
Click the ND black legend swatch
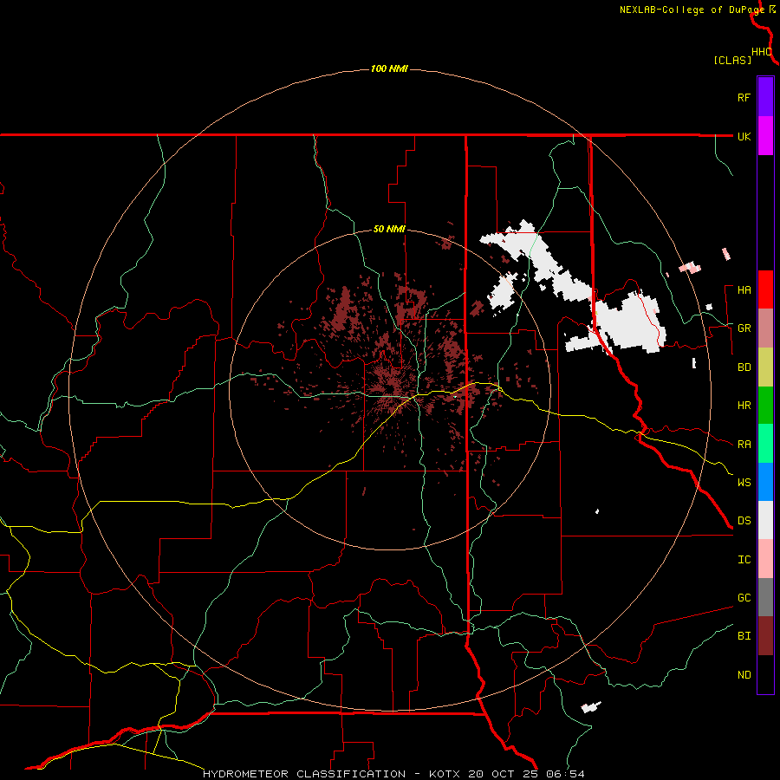coord(765,674)
